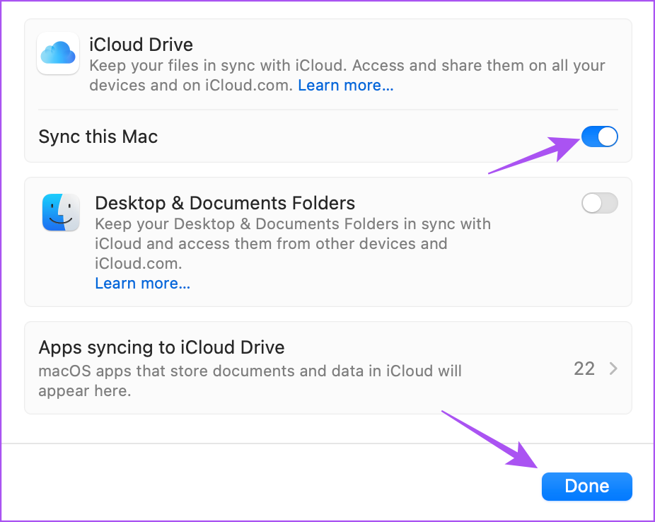Turn off iCloud Drive syncing switch

click(x=599, y=137)
